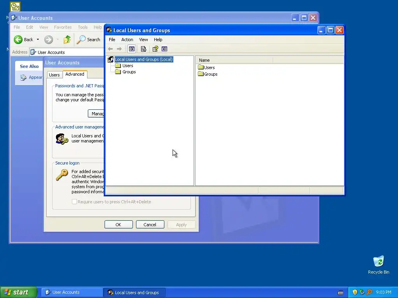398x298 pixels.
Task: Click the security shield tray icon
Action: tap(355, 292)
